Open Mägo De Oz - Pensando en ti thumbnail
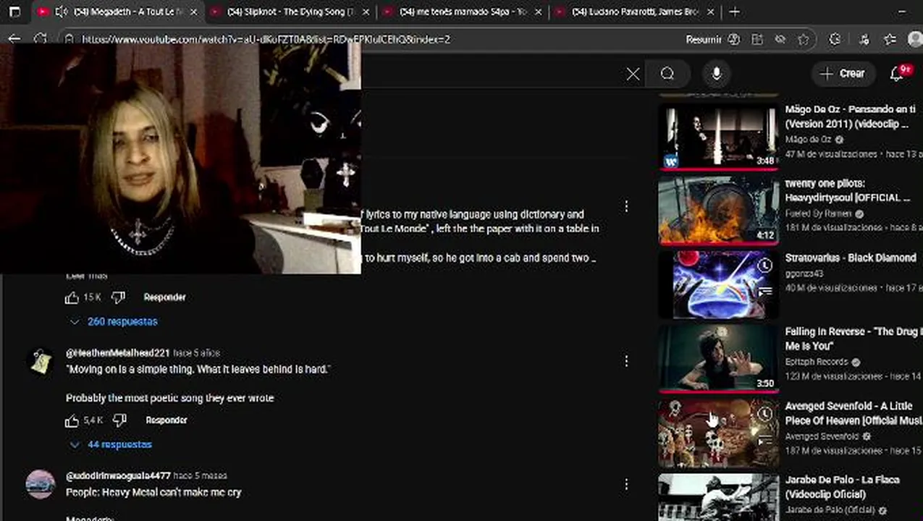 click(x=719, y=136)
